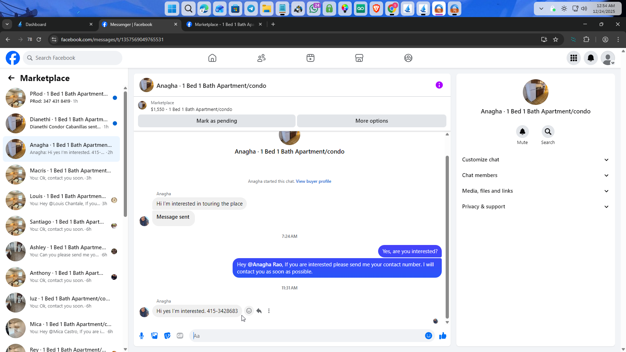The image size is (626, 352).
Task: Click the Search Facebook field
Action: (x=73, y=58)
